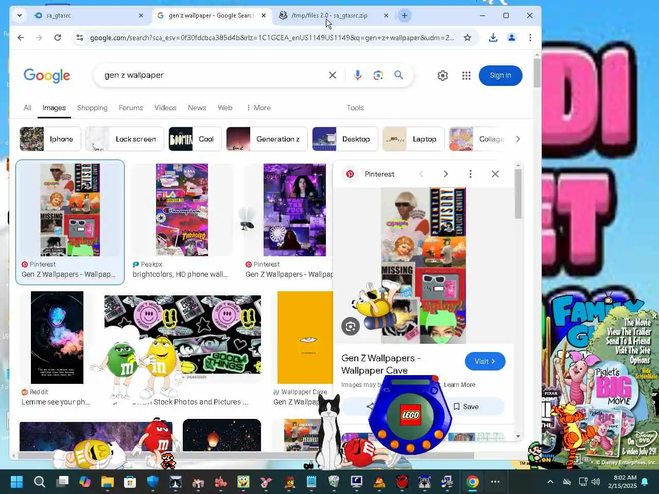
Task: Go back to the previous page
Action: click(x=21, y=38)
